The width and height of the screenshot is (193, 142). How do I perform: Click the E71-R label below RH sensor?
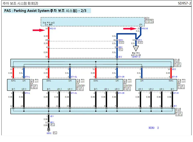click(x=176, y=93)
